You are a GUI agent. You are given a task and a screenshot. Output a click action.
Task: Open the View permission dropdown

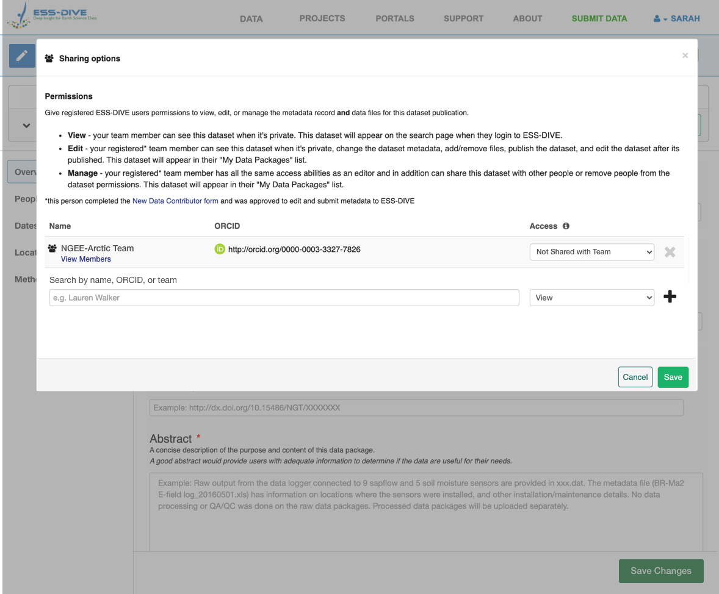(x=592, y=298)
